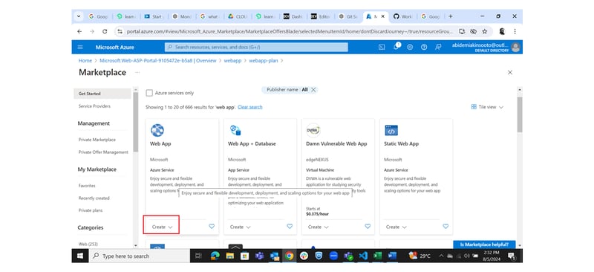The width and height of the screenshot is (594, 272).
Task: Open the Web App + Database tile icon
Action: point(235,130)
